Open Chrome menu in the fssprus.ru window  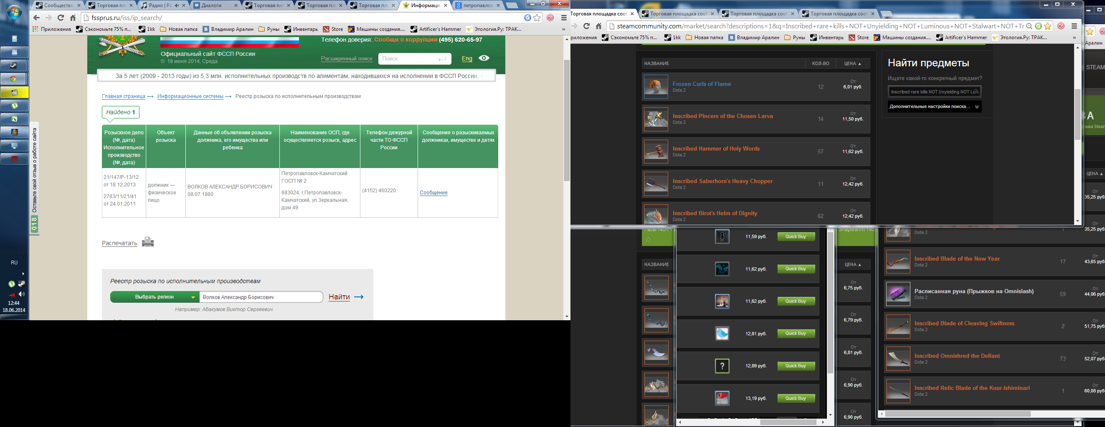coord(564,18)
